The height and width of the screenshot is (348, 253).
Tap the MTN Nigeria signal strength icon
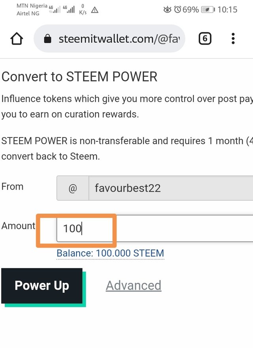tap(55, 9)
